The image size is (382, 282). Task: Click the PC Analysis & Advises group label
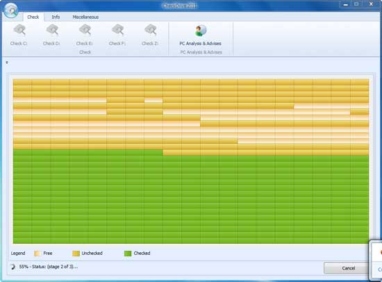pyautogui.click(x=201, y=52)
